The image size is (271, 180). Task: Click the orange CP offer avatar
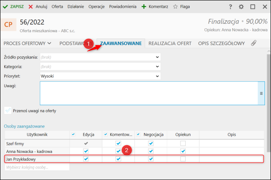coord(8,24)
